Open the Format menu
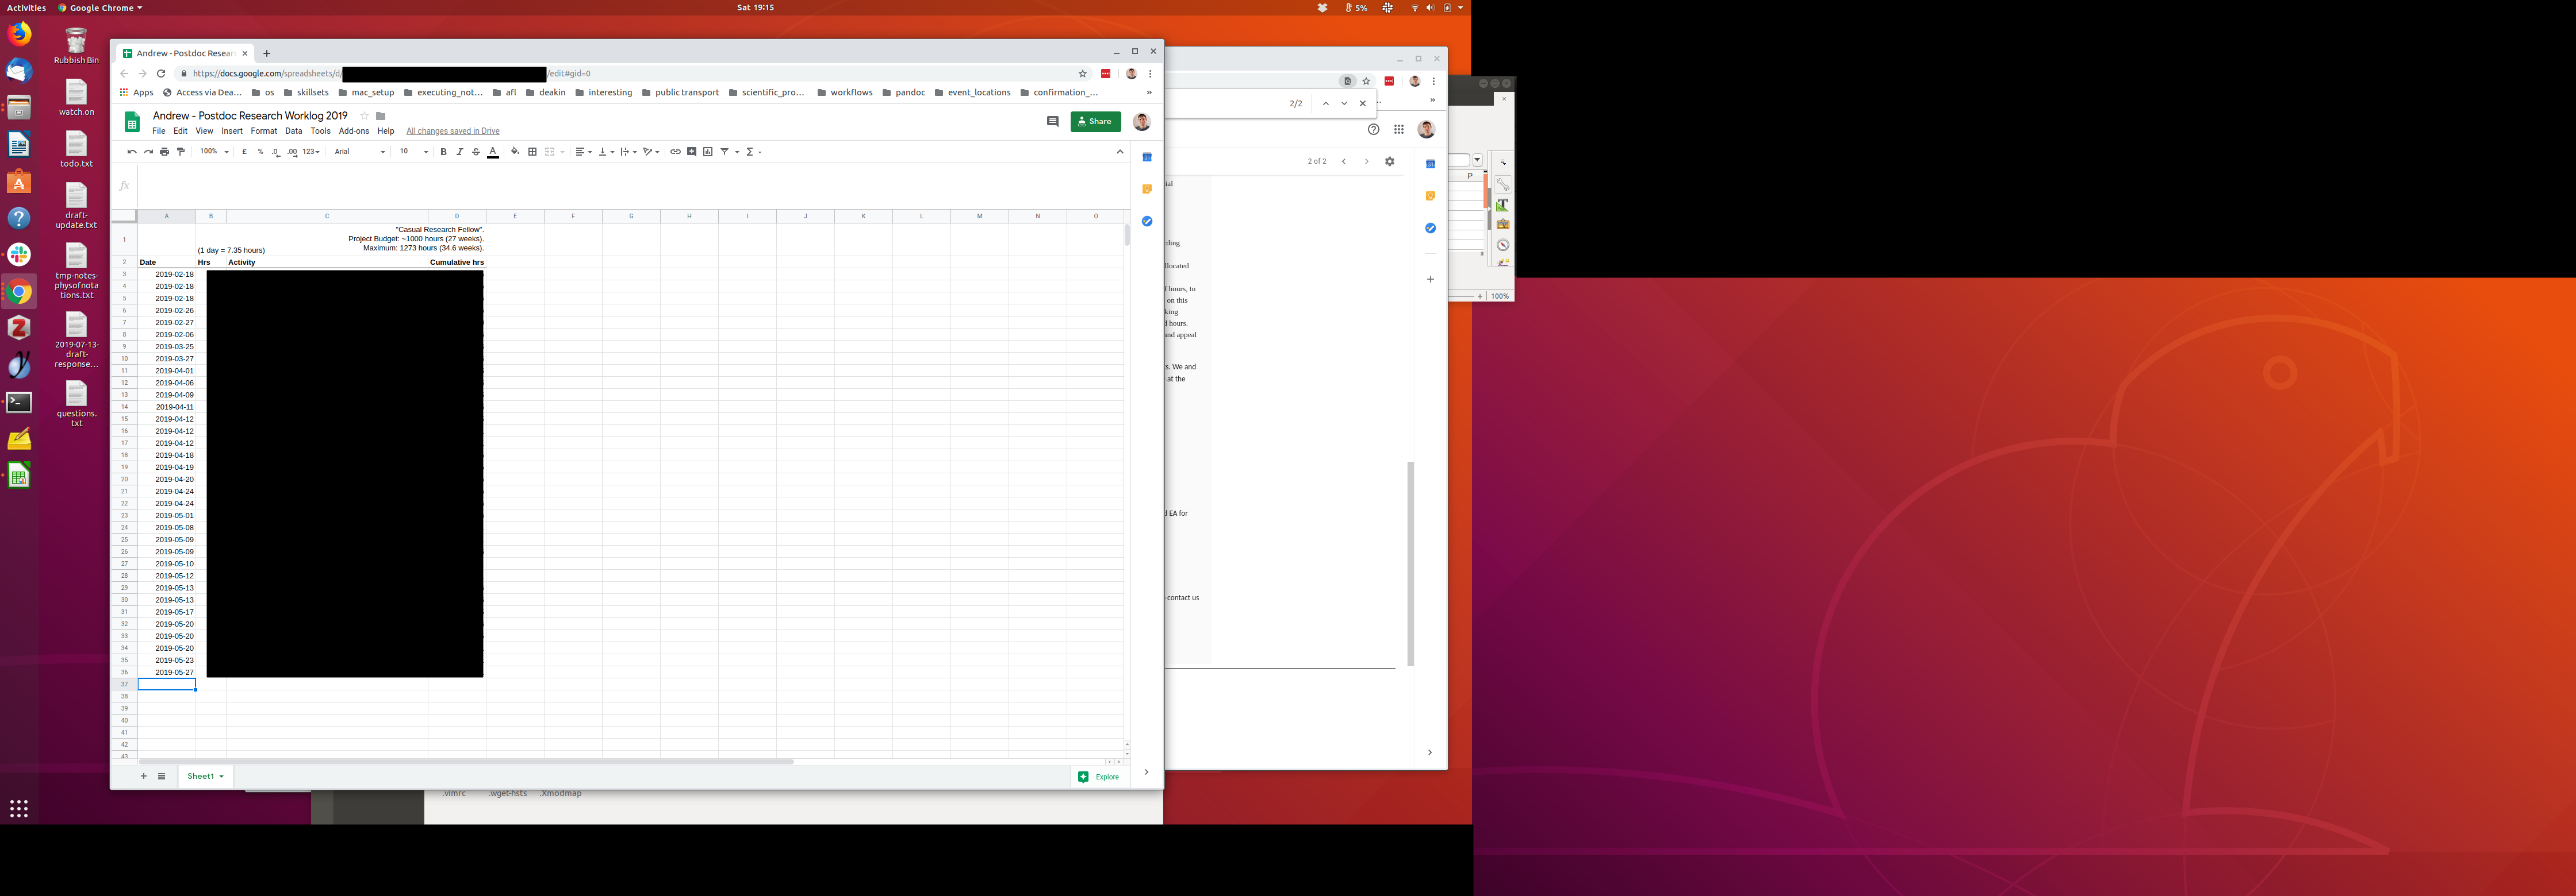 click(263, 131)
